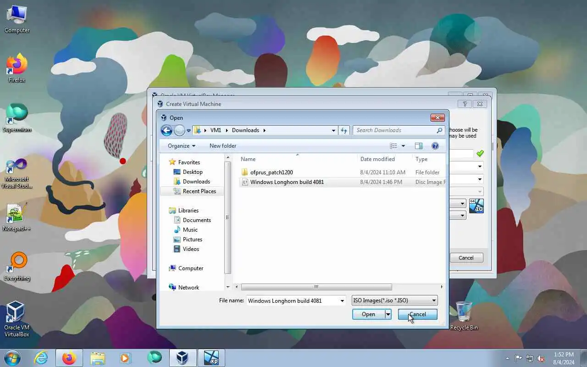
Task: Click the VM1 breadcrumb in the address bar
Action: pos(216,130)
